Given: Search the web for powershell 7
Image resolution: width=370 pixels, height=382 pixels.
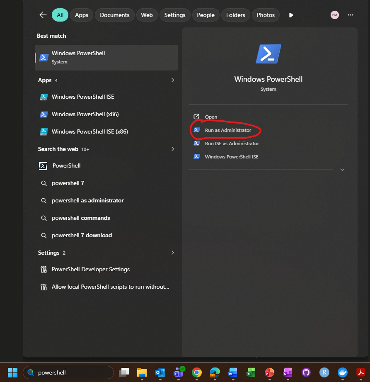Looking at the screenshot, I should [106, 183].
